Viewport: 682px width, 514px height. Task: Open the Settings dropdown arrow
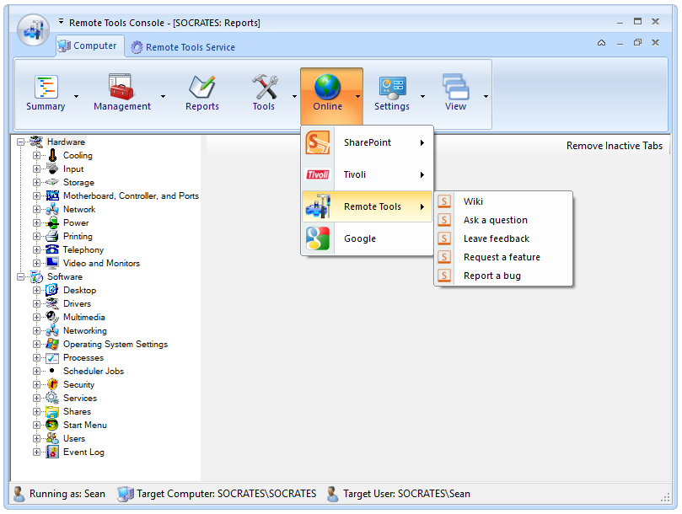pyautogui.click(x=422, y=97)
